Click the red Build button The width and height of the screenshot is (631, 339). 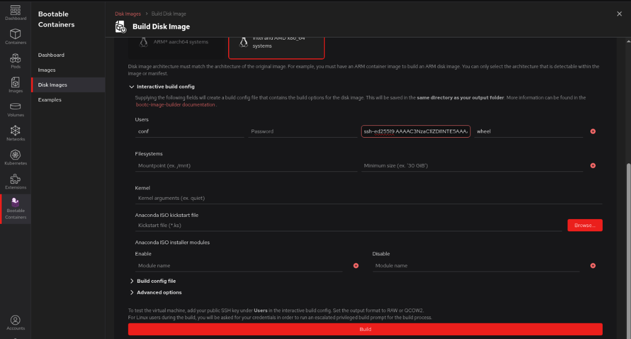coord(365,329)
